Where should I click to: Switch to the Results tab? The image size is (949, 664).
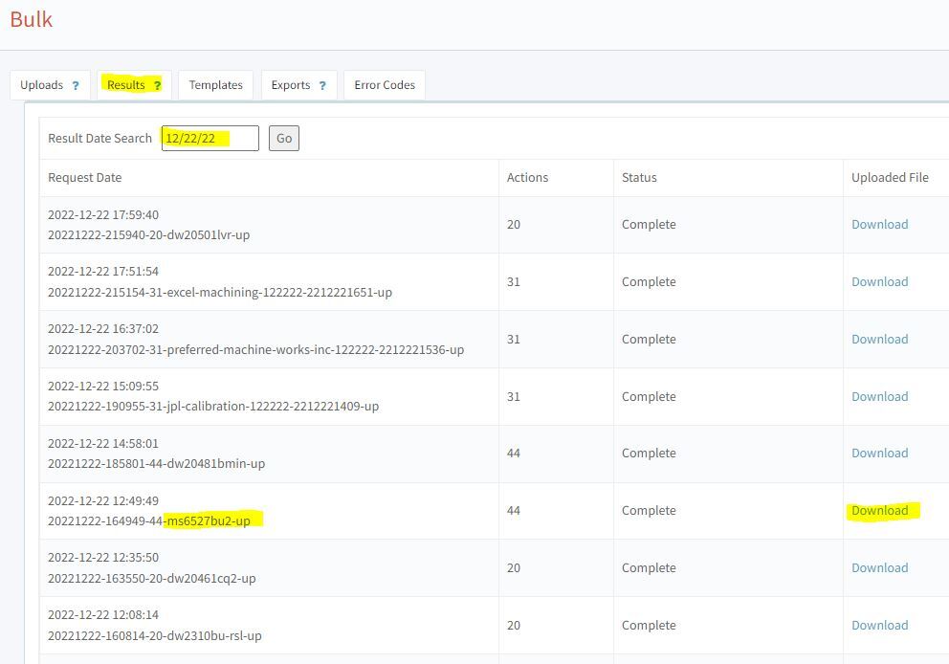click(x=126, y=85)
